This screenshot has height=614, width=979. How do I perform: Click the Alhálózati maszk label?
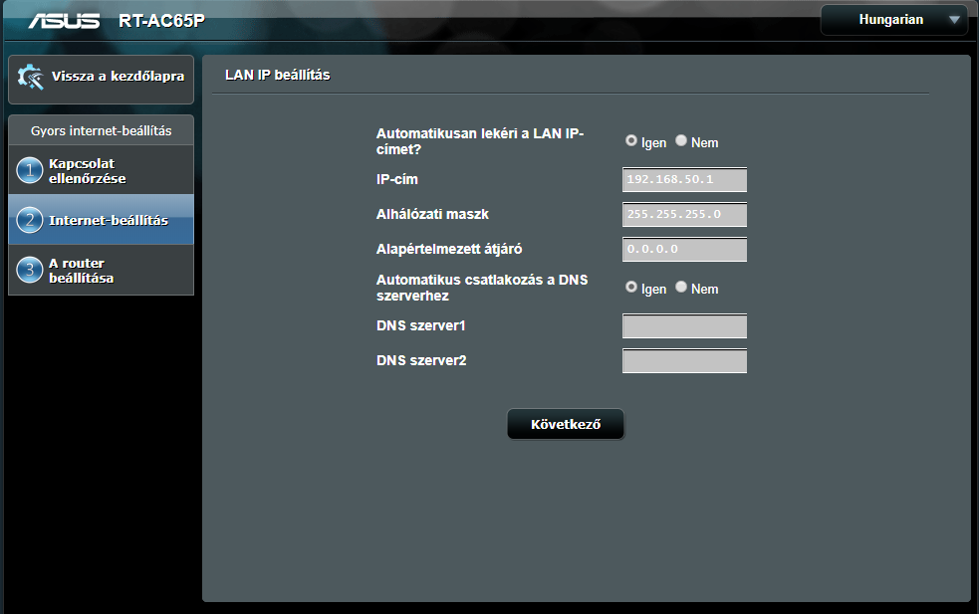[432, 214]
